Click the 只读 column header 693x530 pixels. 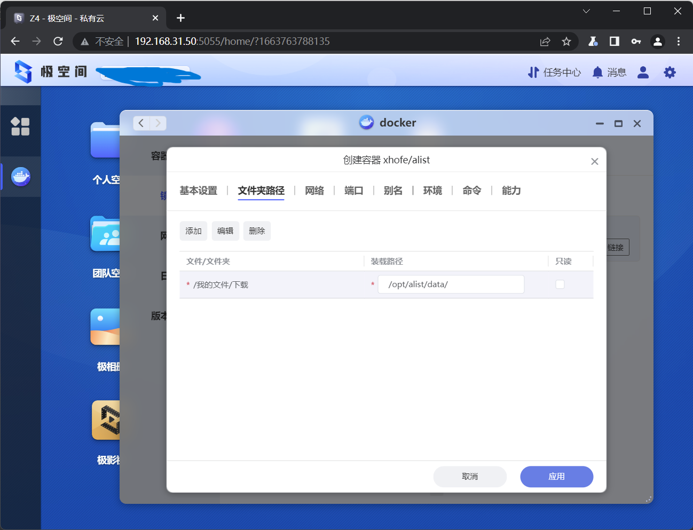(563, 262)
